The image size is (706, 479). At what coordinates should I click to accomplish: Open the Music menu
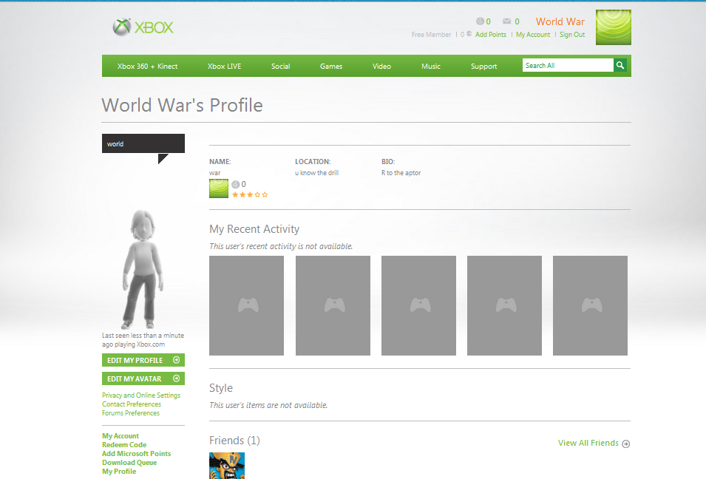point(431,67)
